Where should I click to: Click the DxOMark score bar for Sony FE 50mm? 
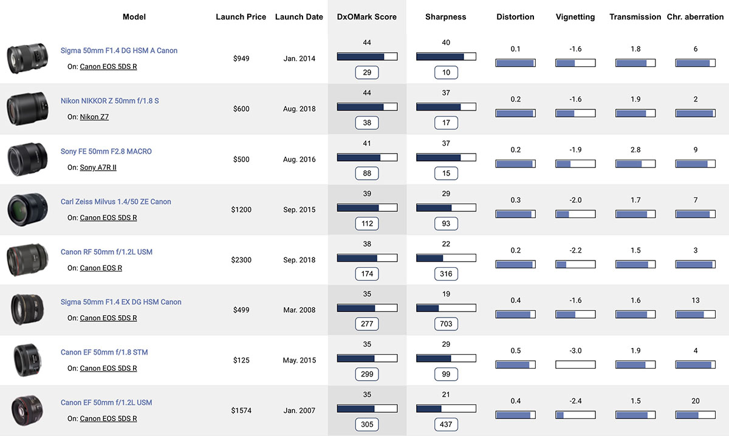pos(367,157)
